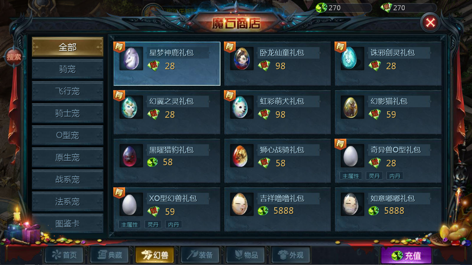Select the 星梦神鹿礼包 egg icon
Image resolution: width=472 pixels, height=265 pixels.
coord(131,58)
